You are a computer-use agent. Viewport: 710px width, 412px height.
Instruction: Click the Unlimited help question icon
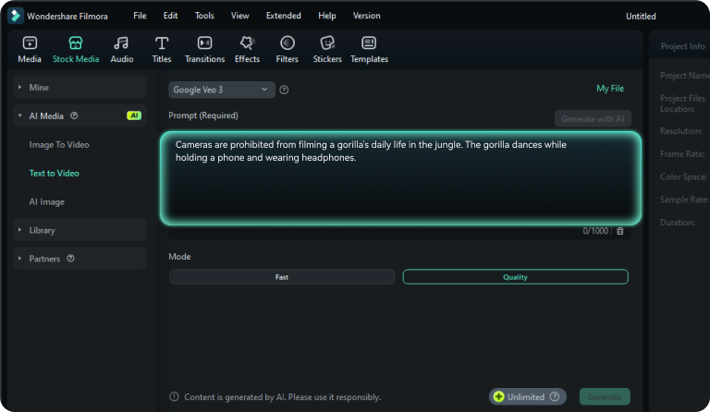pos(555,396)
